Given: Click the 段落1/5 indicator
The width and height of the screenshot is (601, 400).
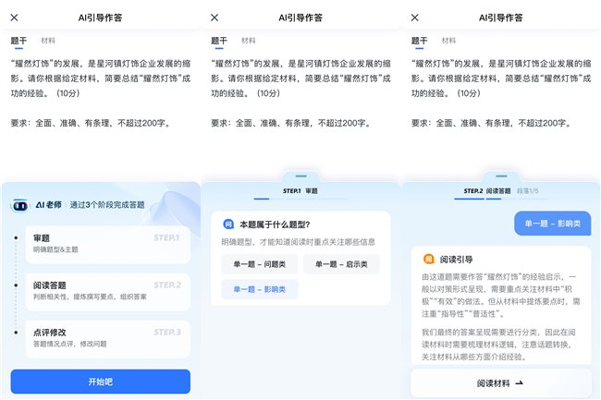Looking at the screenshot, I should click(x=528, y=191).
